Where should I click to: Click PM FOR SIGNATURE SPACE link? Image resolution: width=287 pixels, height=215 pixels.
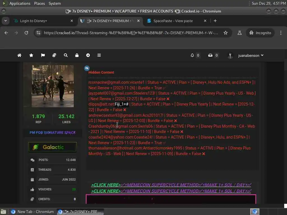coord(52,132)
